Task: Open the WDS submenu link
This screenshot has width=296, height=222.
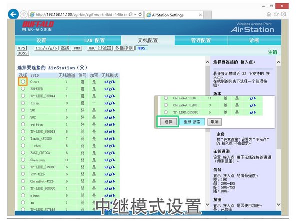Action: (142, 48)
